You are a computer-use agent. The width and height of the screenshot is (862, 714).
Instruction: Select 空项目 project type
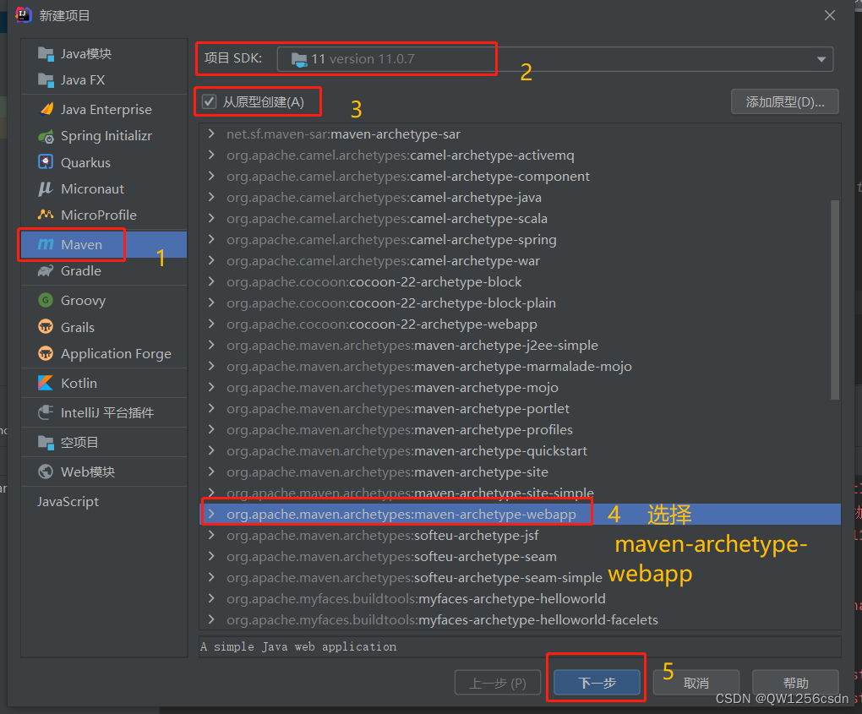point(104,442)
